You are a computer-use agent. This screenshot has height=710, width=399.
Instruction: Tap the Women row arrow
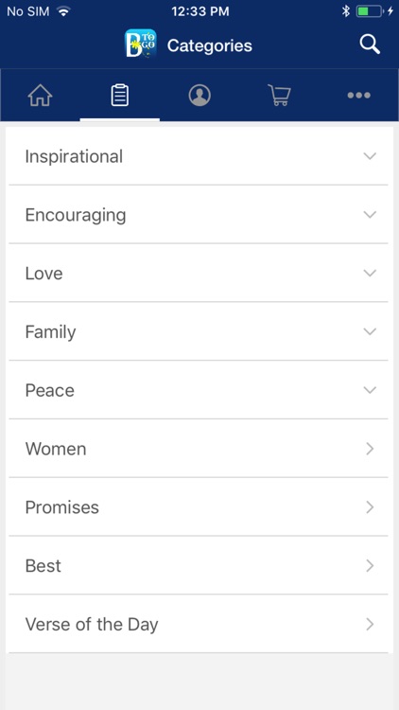point(370,449)
